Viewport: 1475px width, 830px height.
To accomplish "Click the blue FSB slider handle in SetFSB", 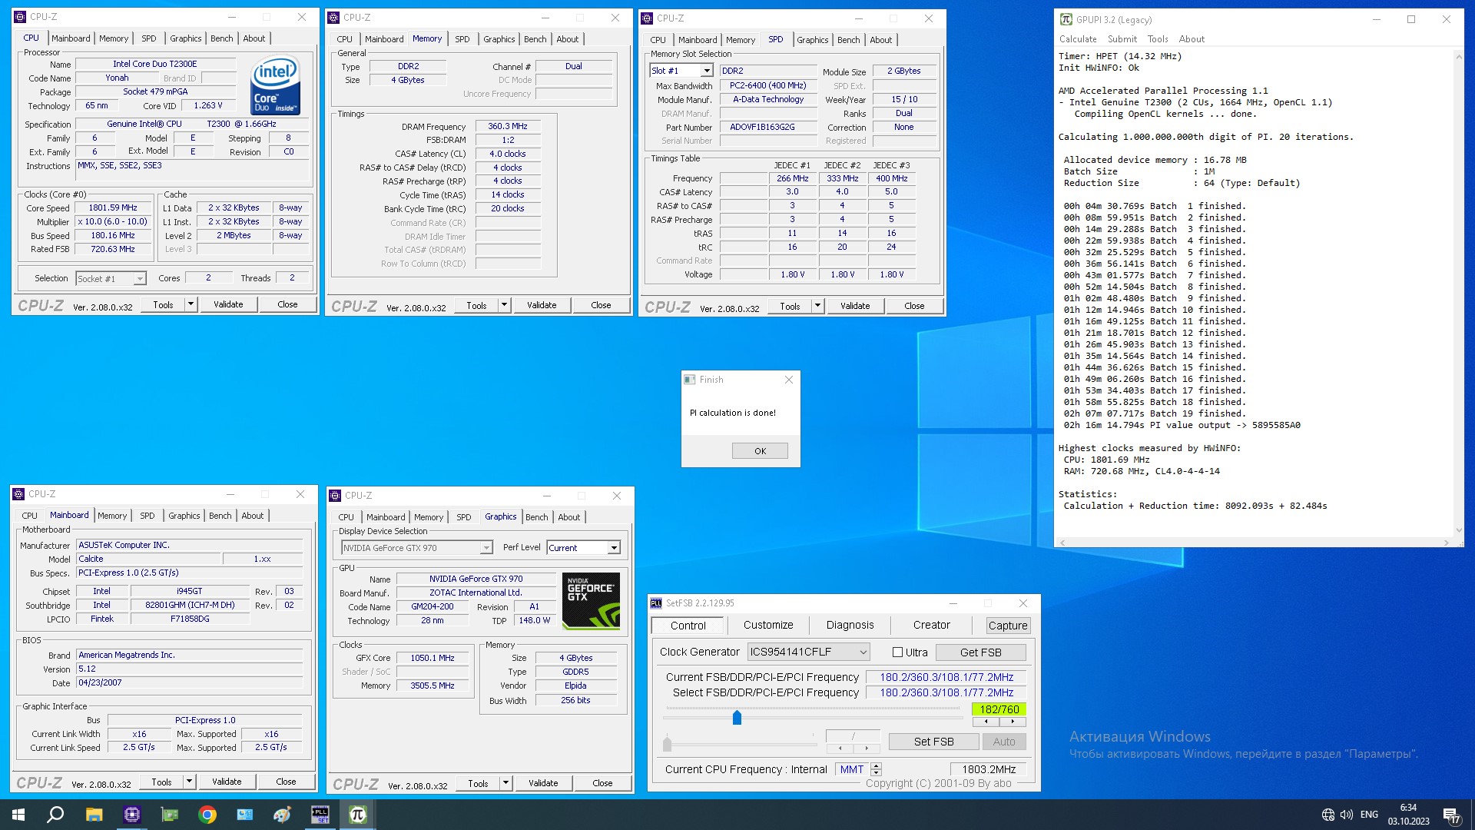I will [737, 718].
